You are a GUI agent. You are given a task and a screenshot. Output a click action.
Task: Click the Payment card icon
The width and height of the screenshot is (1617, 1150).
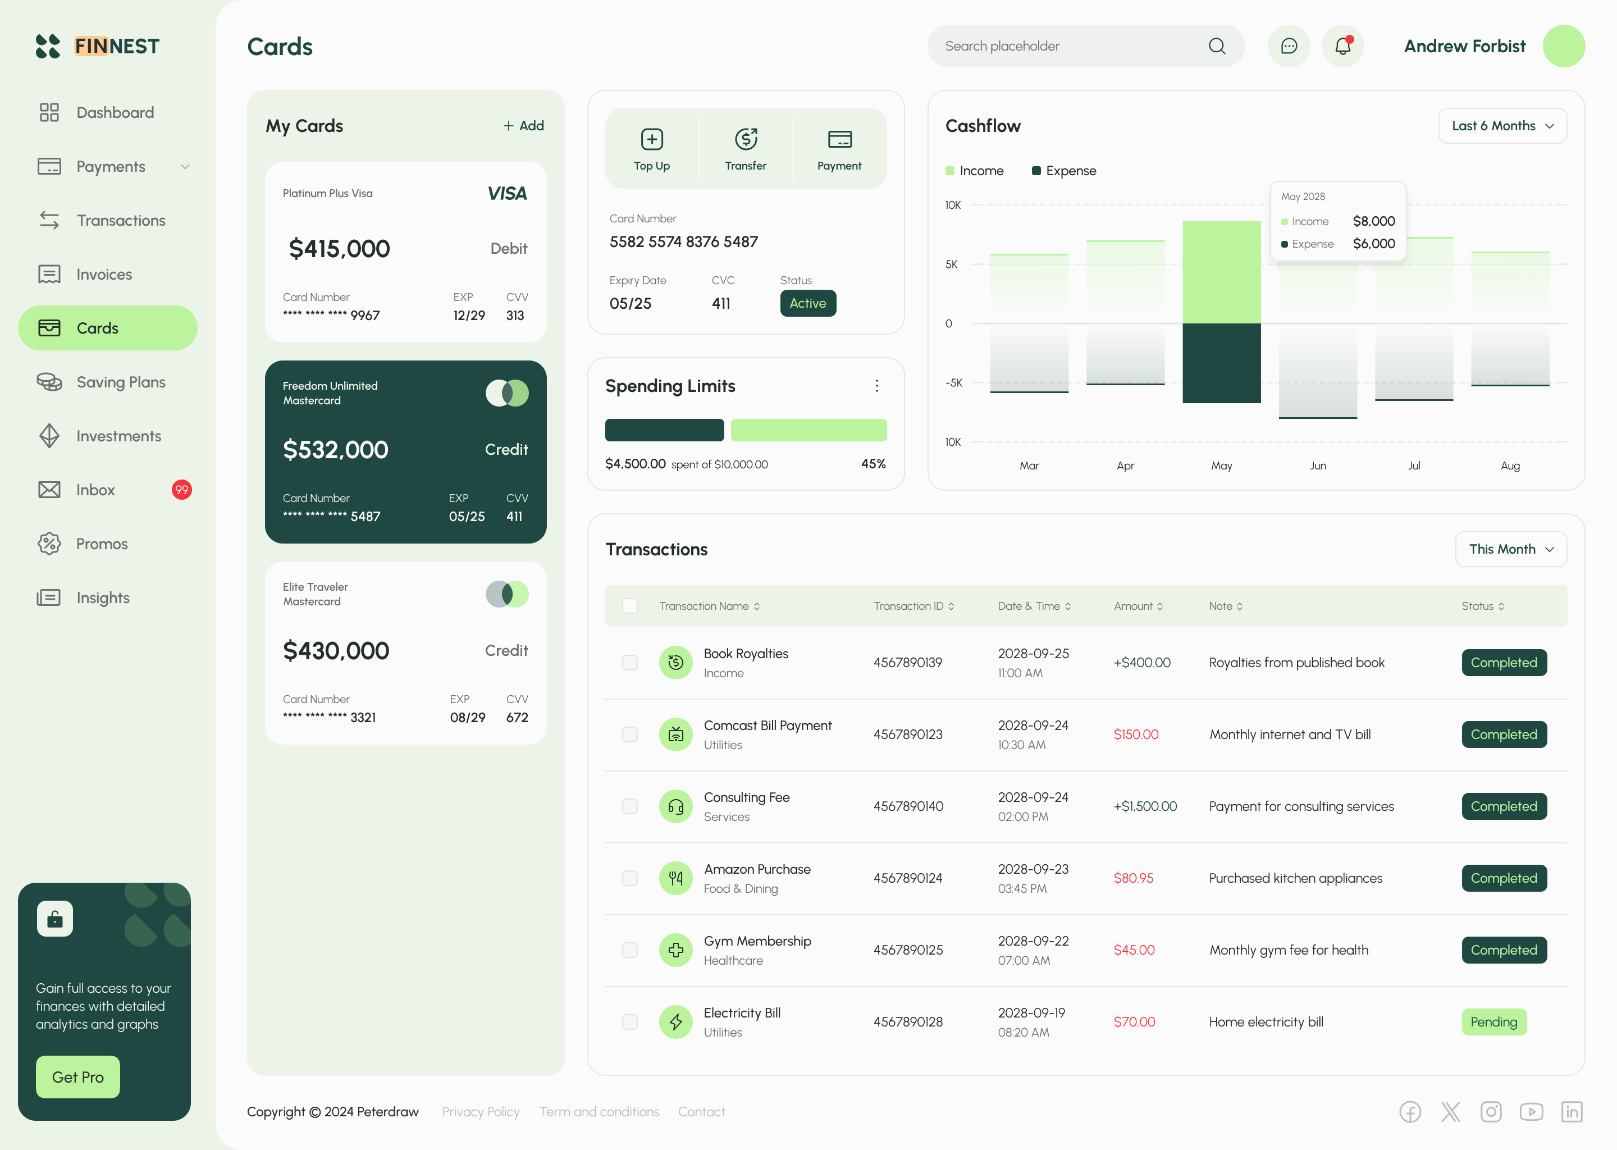coord(839,139)
